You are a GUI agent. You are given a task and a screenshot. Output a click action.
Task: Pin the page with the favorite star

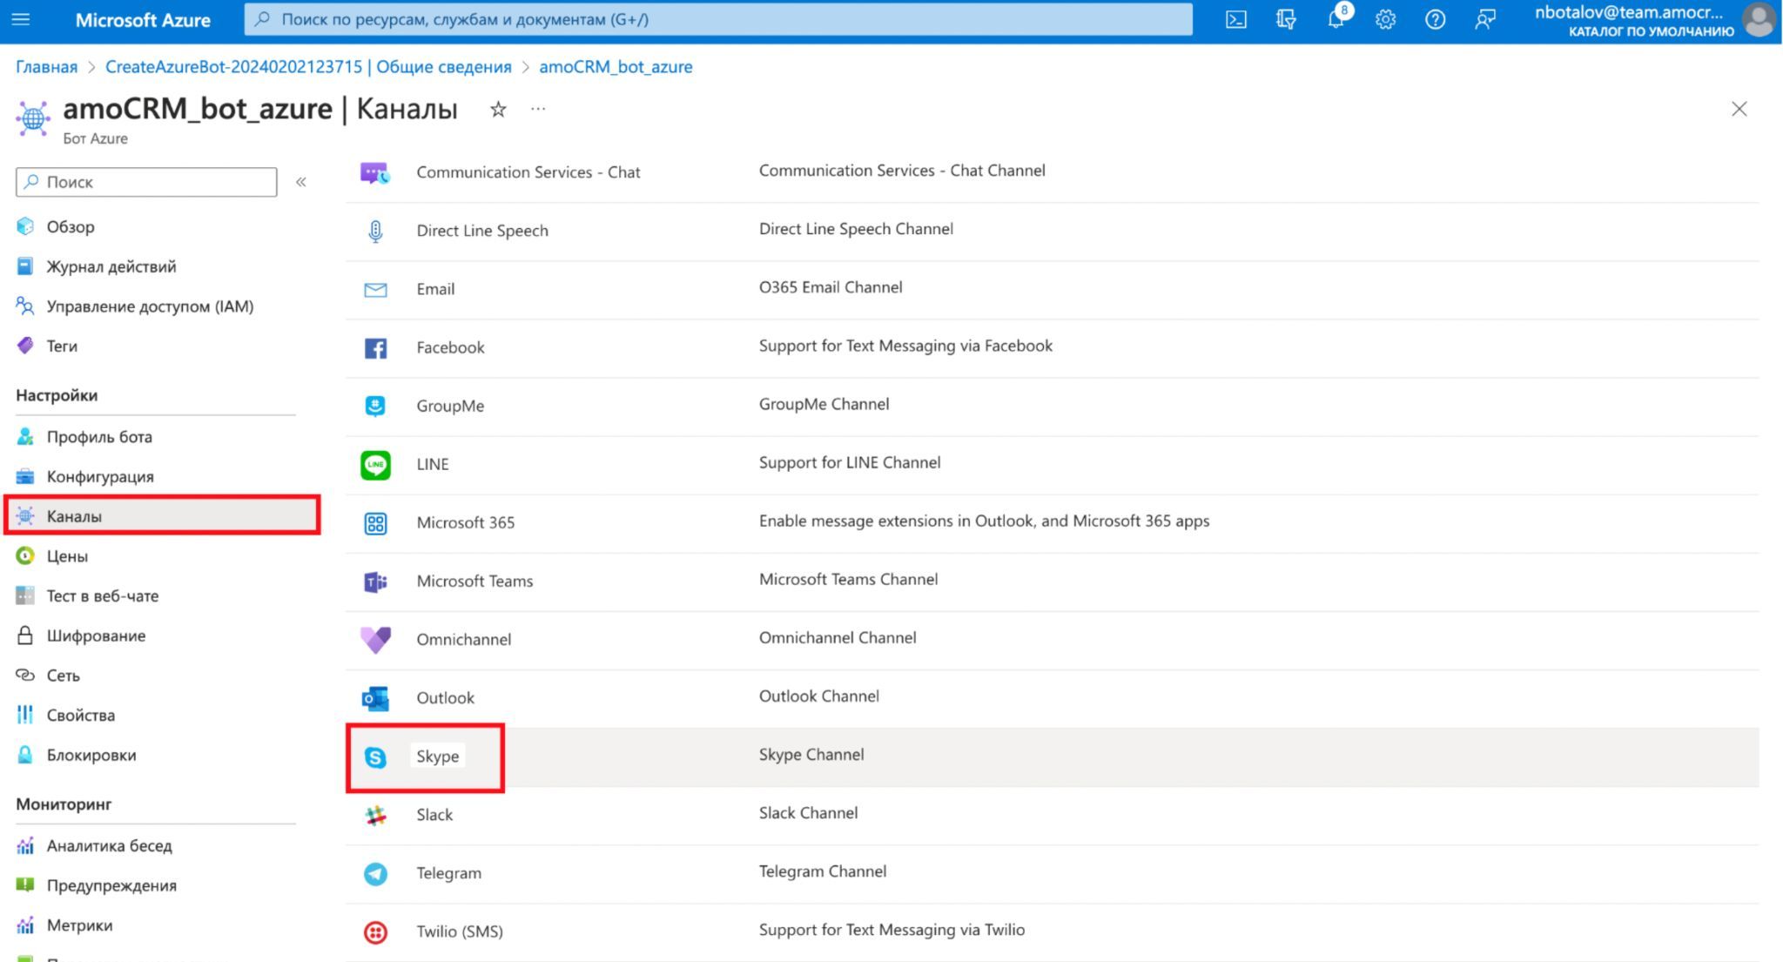[498, 109]
